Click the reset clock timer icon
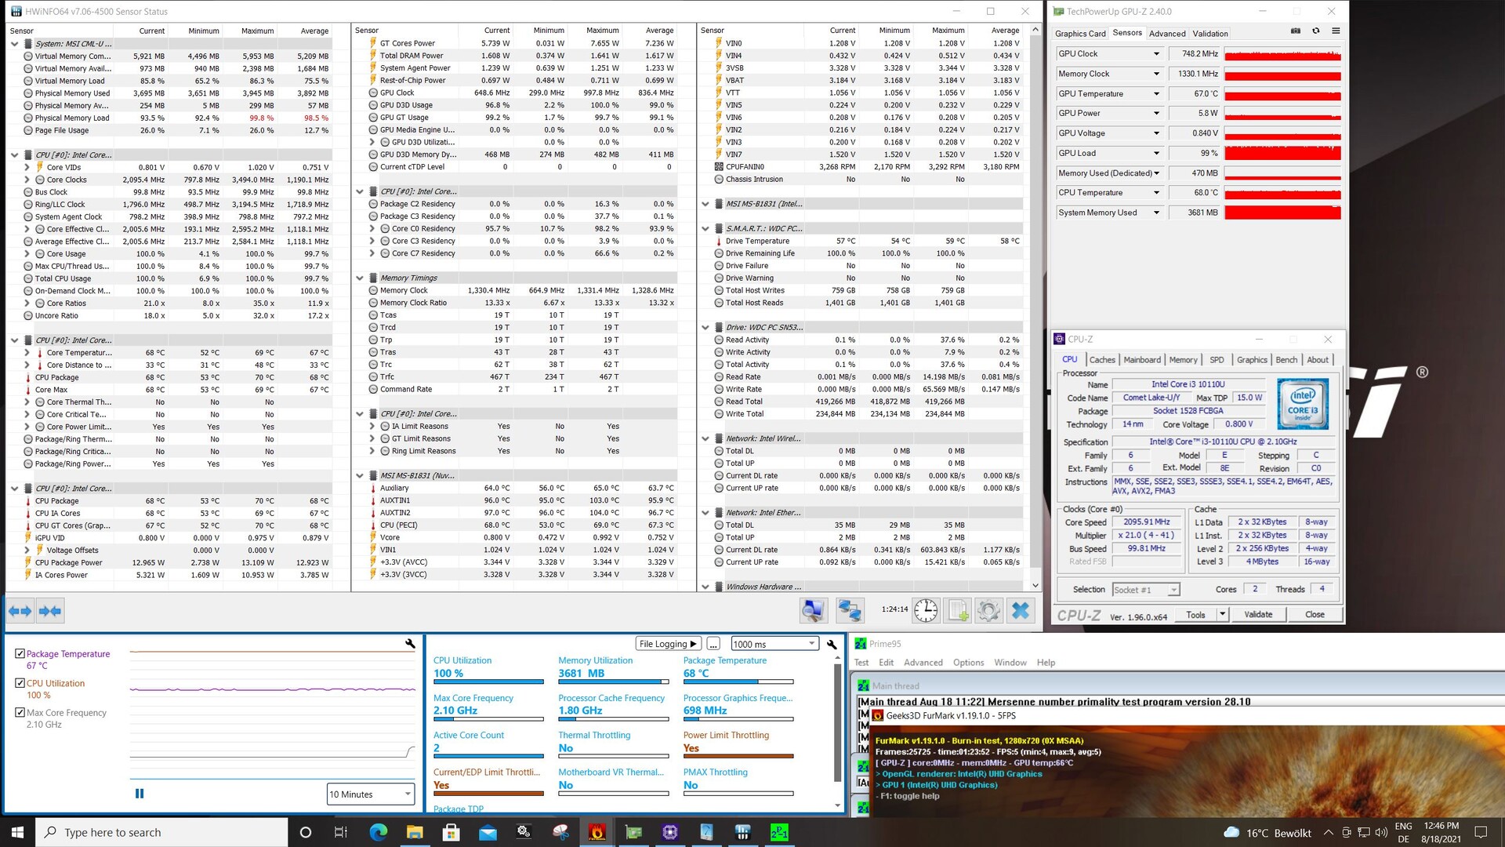 (x=926, y=610)
